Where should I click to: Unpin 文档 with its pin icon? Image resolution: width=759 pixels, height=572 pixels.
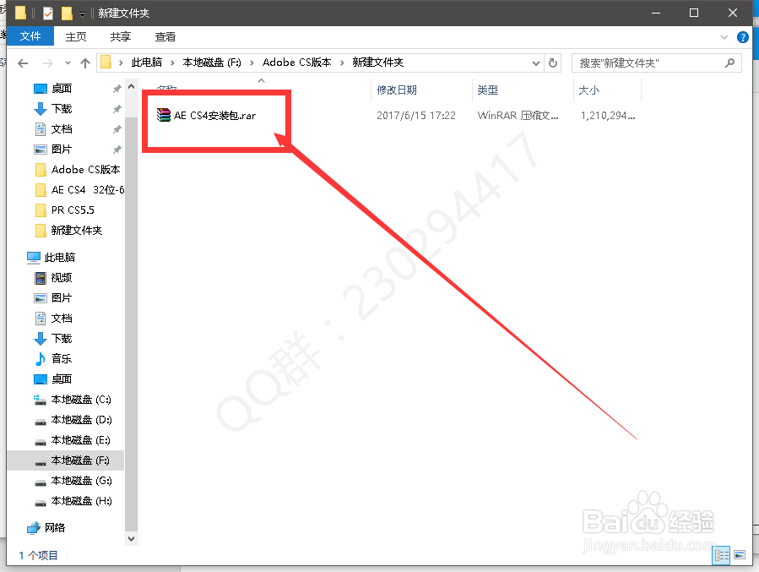coord(117,129)
